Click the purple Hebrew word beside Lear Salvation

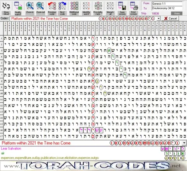coord(173,149)
